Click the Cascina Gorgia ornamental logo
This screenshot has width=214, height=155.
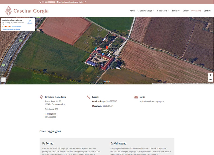click(9, 11)
